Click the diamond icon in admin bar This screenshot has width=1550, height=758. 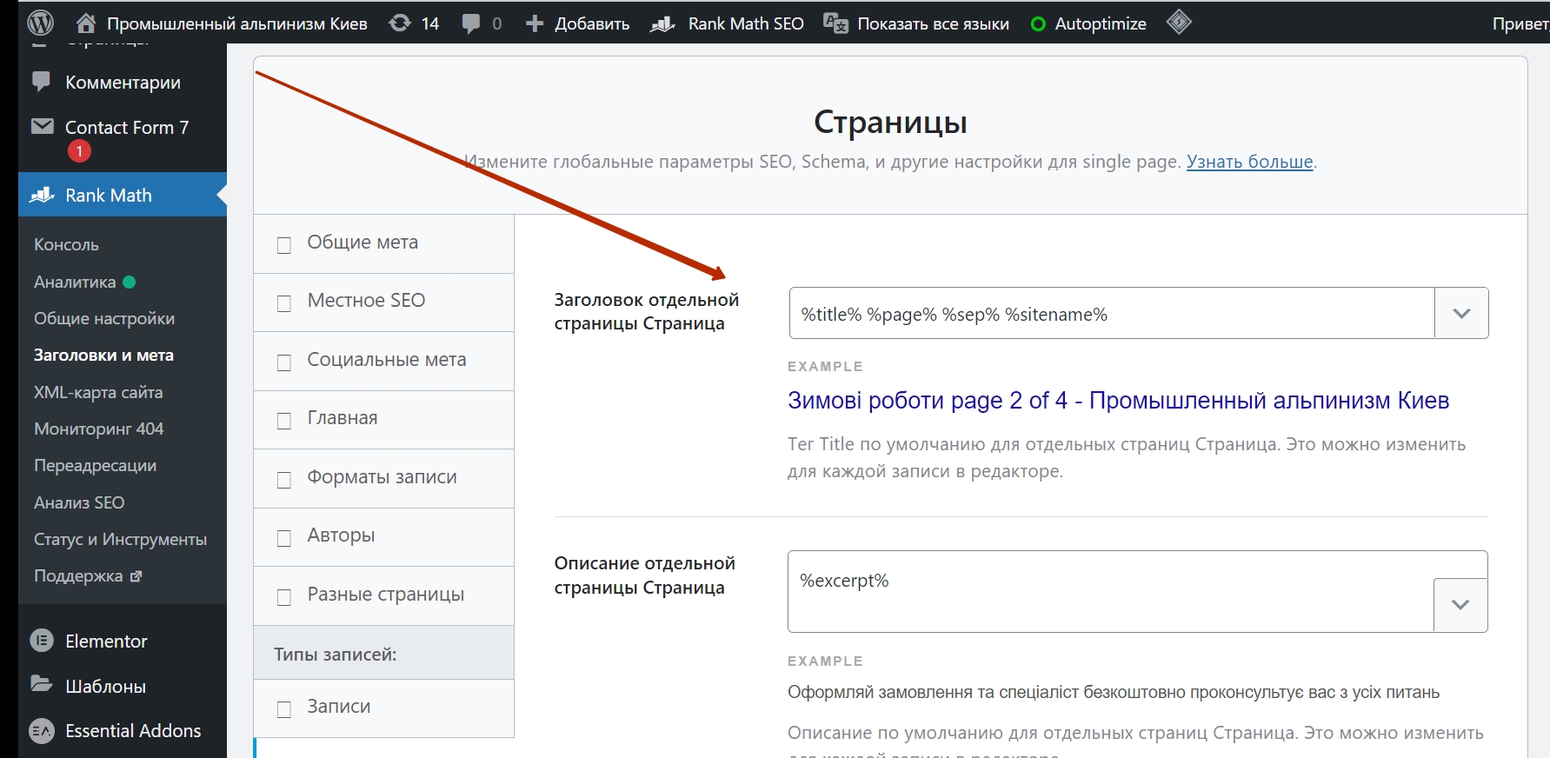(x=1179, y=23)
